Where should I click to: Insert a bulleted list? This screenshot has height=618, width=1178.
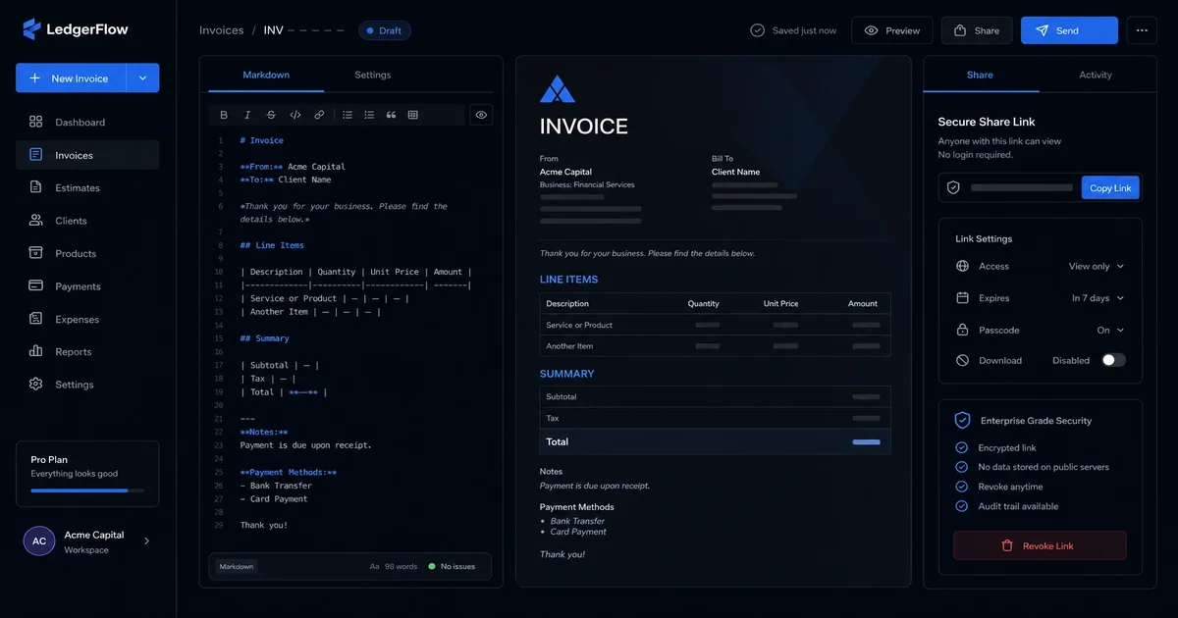[348, 115]
